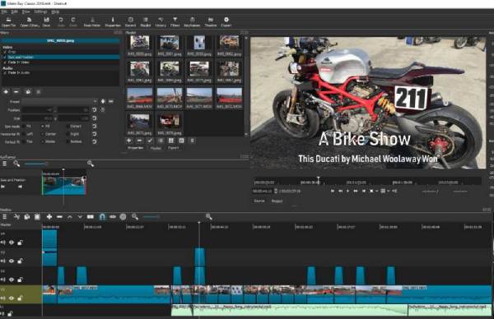Select the Size and Position filter row
The image size is (494, 319).
pyautogui.click(x=60, y=58)
